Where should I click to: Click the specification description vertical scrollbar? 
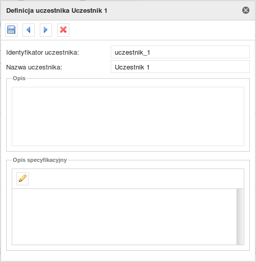(240, 217)
